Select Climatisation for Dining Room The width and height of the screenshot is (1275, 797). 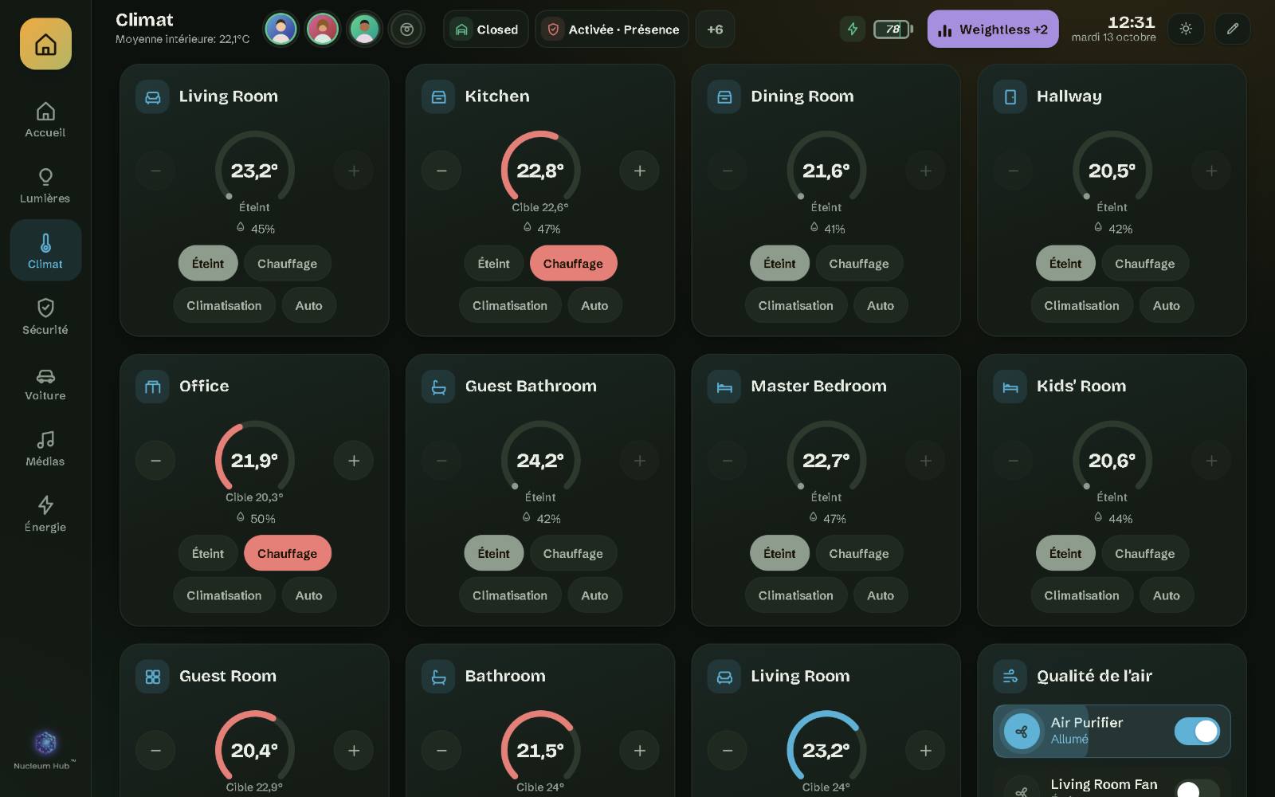click(x=795, y=305)
